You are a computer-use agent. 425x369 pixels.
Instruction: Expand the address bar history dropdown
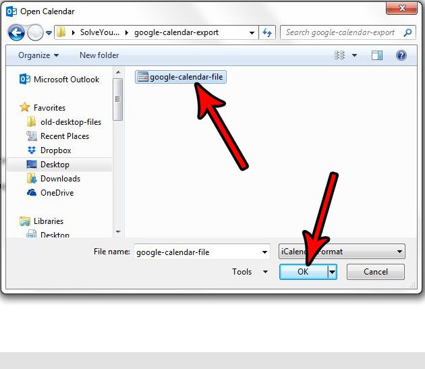coord(252,33)
